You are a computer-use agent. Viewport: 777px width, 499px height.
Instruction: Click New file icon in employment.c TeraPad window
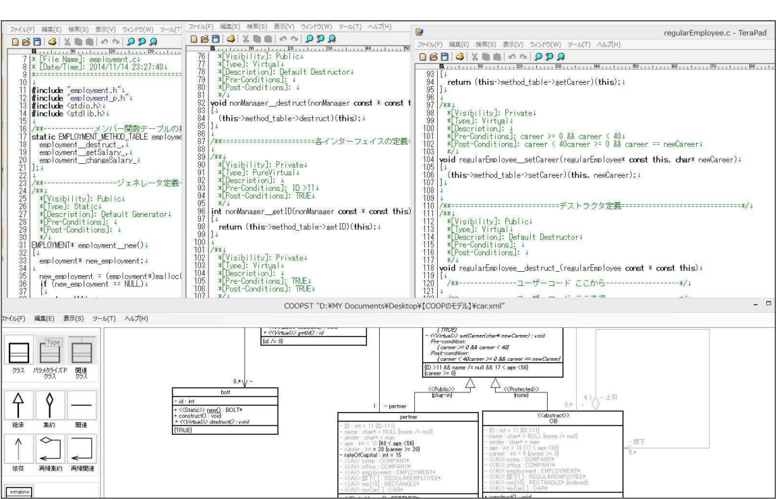tap(16, 42)
